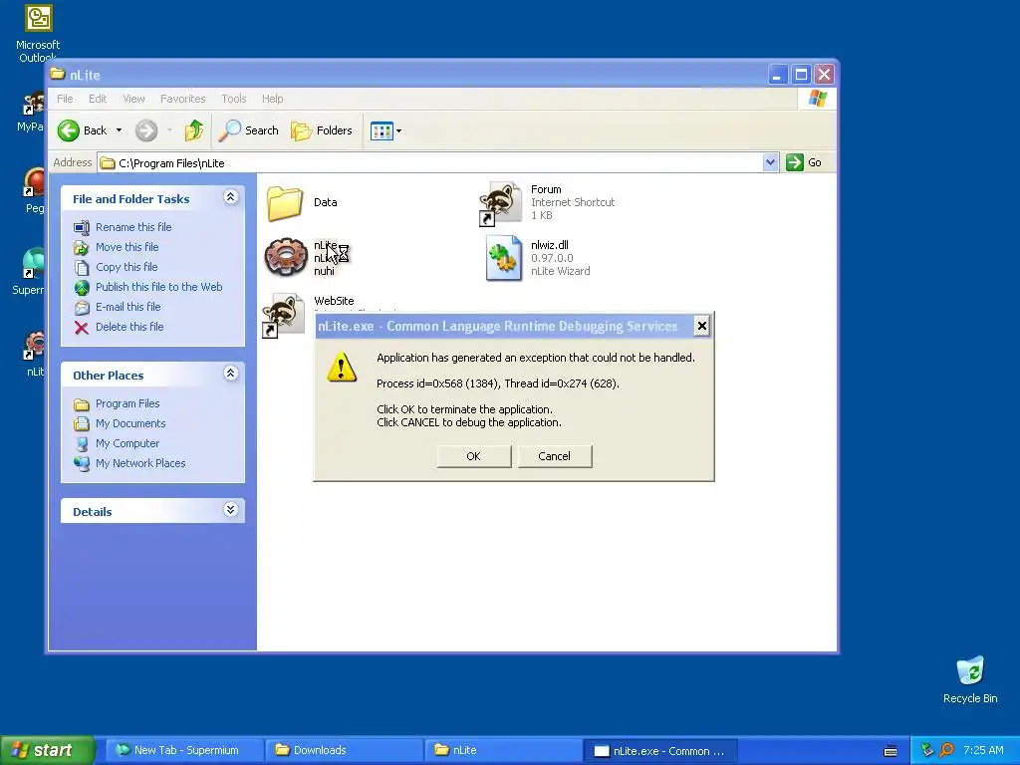Click Publish this file to the Web
This screenshot has width=1020, height=765.
(158, 287)
